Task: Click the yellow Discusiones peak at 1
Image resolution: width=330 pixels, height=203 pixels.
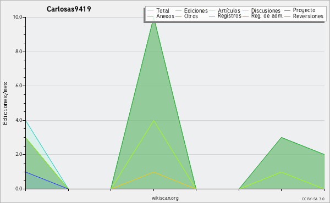Action: [x=153, y=172]
